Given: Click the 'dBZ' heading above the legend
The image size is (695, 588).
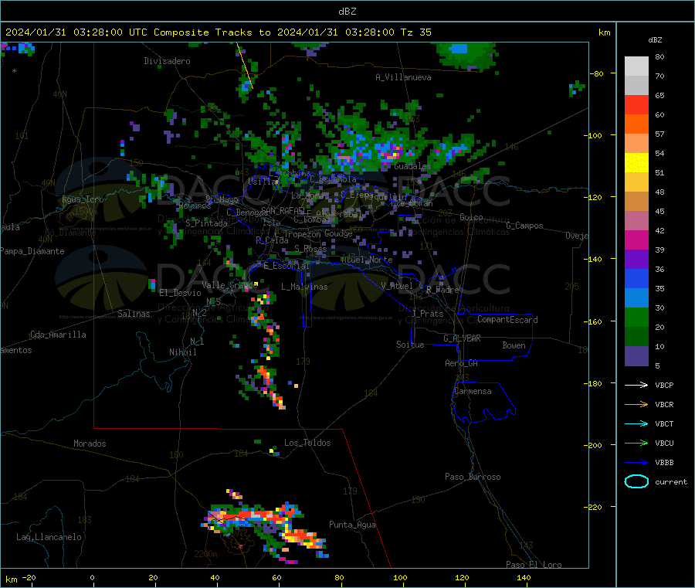Looking at the screenshot, I should (655, 40).
